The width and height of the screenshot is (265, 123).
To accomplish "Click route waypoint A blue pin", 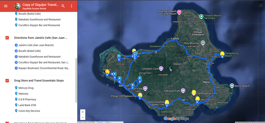I will [115, 75].
